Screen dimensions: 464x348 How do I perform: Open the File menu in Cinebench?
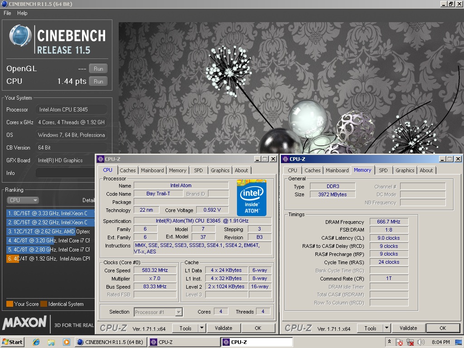(7, 13)
